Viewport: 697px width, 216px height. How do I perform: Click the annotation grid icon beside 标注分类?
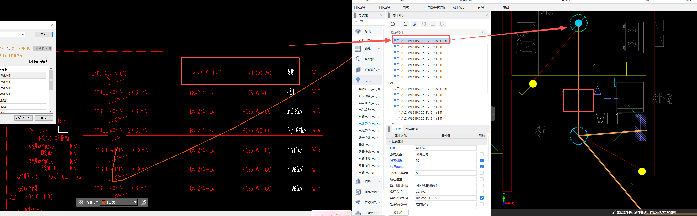81,202
